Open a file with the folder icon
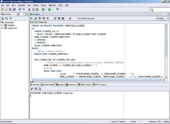The image size is (170, 124). pyautogui.click(x=6, y=10)
